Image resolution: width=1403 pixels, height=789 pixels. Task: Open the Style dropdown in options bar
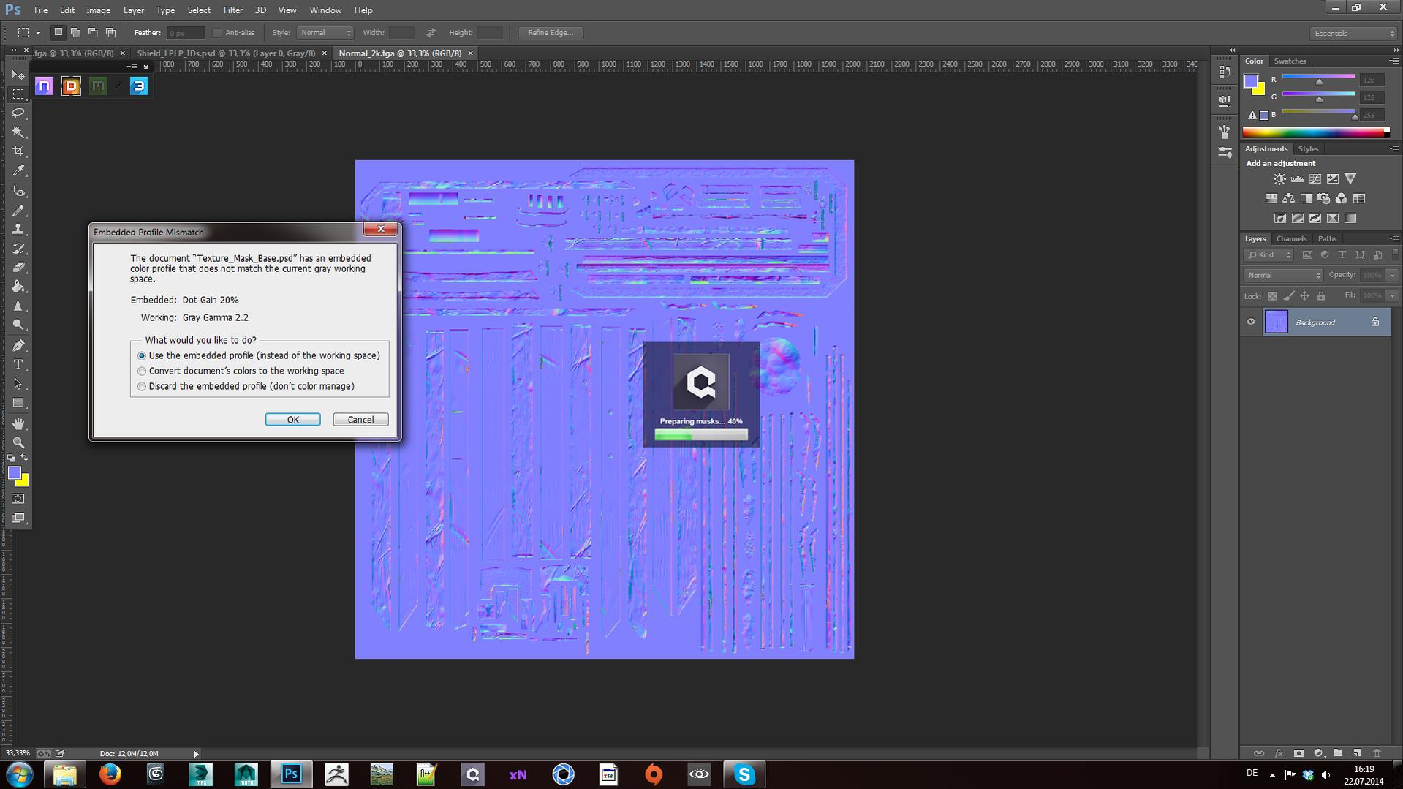coord(325,33)
